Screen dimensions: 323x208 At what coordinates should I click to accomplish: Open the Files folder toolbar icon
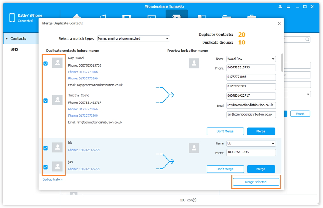(226, 16)
